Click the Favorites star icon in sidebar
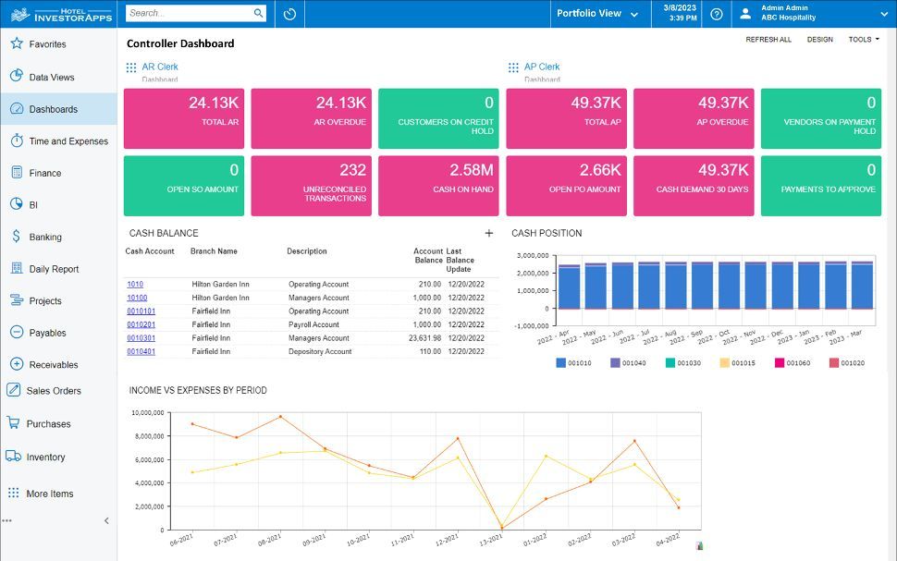Screen dimensions: 897x561 click(x=16, y=43)
